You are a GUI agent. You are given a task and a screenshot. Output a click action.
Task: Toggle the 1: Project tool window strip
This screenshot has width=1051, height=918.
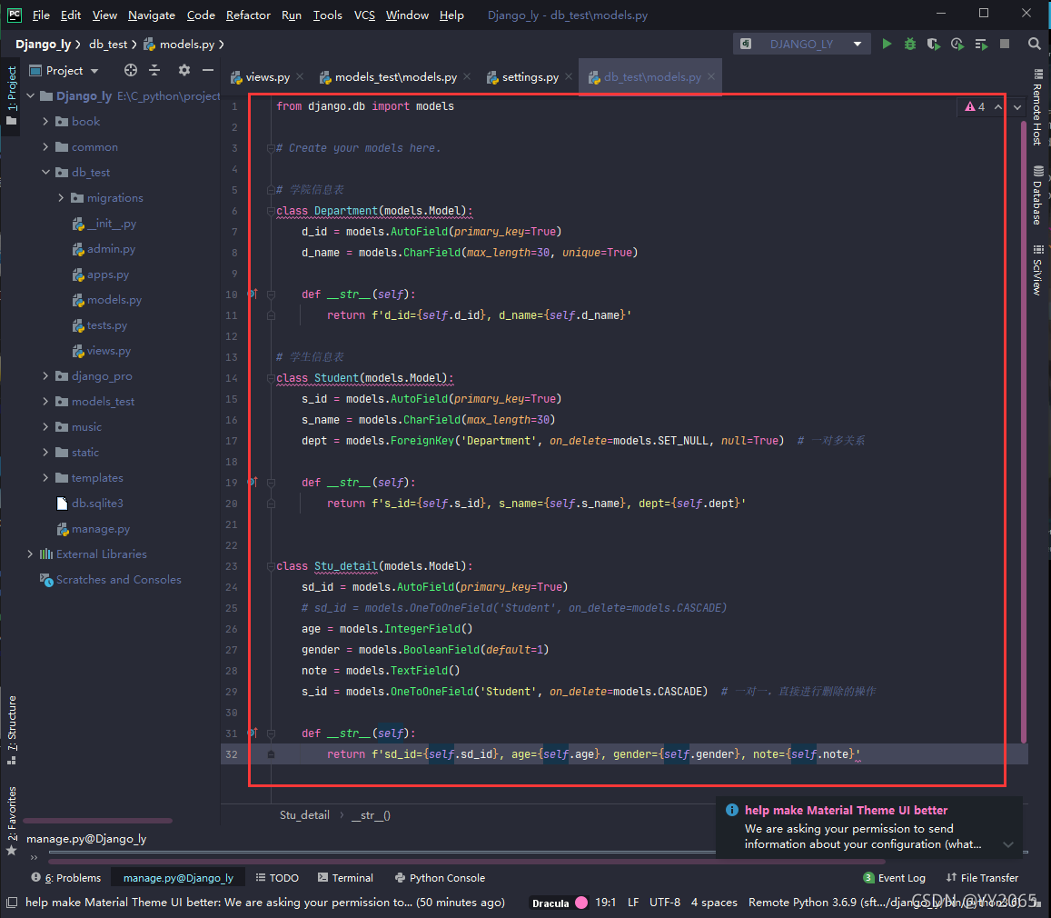coord(12,95)
